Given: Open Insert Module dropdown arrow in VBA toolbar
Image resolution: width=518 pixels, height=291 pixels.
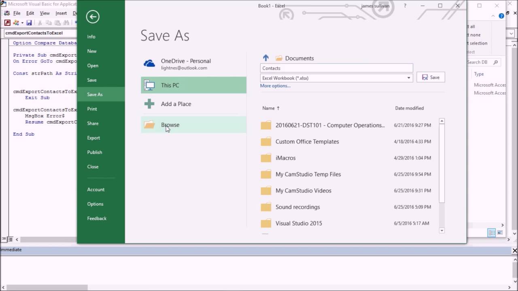Looking at the screenshot, I should (22, 23).
